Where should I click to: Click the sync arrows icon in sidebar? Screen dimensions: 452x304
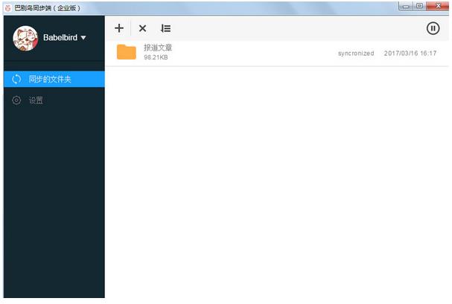pos(16,80)
